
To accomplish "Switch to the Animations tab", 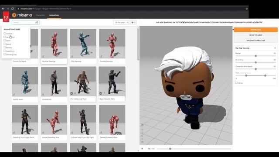I will 54,15.
